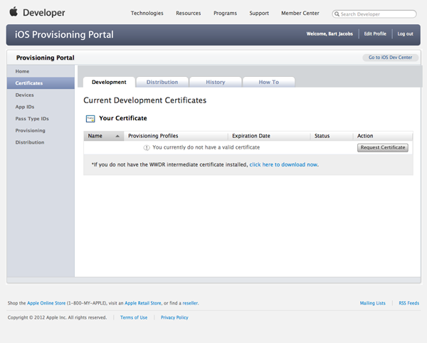The width and height of the screenshot is (427, 343).
Task: Select Distribution in the sidebar
Action: (x=41, y=142)
